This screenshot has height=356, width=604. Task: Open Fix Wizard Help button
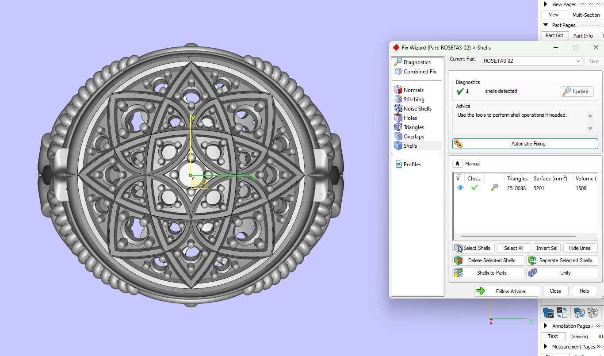click(584, 291)
